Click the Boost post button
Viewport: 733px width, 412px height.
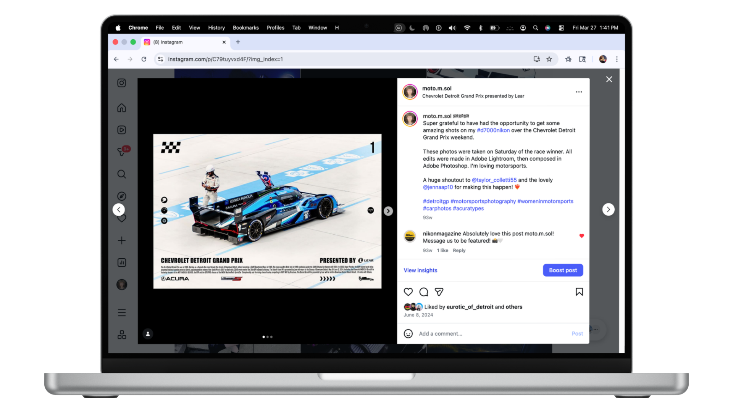click(563, 270)
